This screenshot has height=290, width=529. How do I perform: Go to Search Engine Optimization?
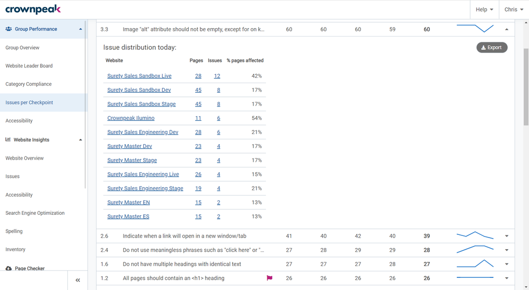coord(35,213)
